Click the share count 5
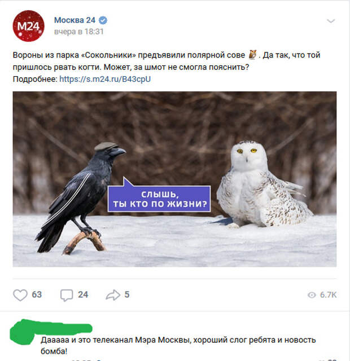The image size is (350, 361). 127,294
